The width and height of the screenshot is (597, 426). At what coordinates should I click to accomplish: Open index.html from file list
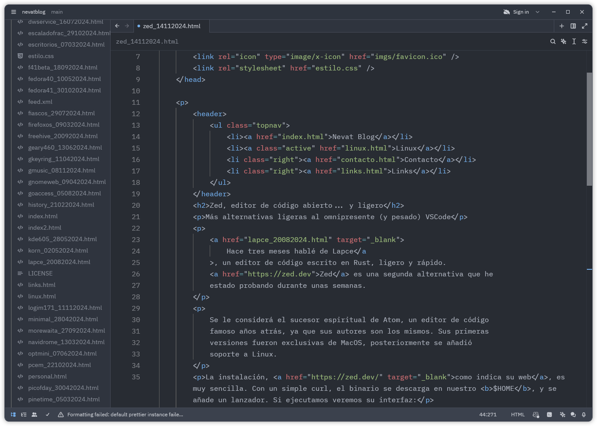pos(43,216)
